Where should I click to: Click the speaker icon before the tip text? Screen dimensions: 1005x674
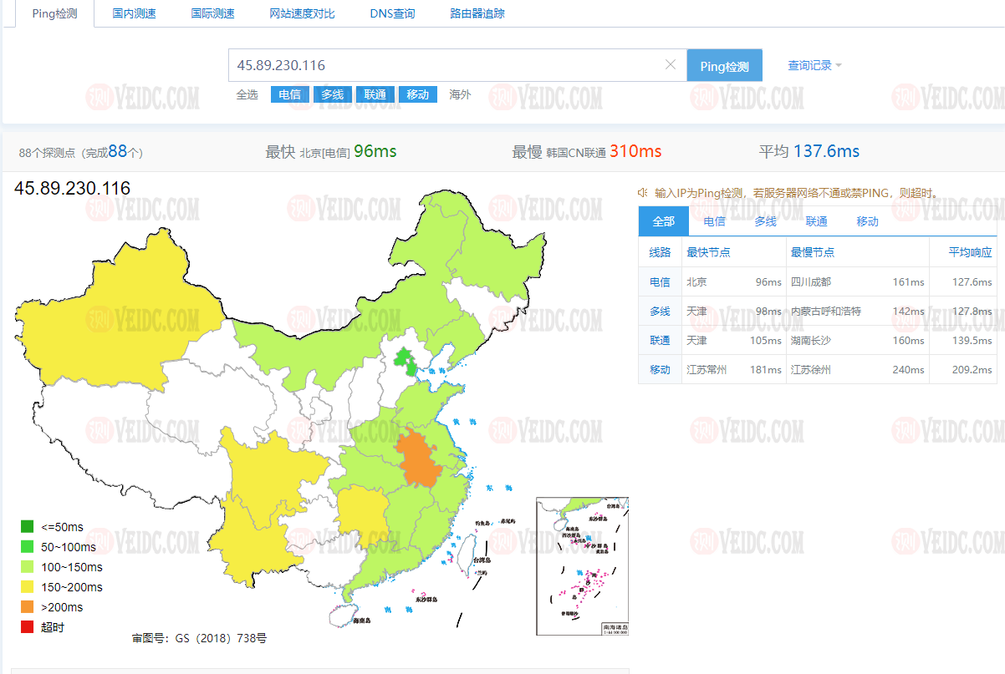(642, 191)
